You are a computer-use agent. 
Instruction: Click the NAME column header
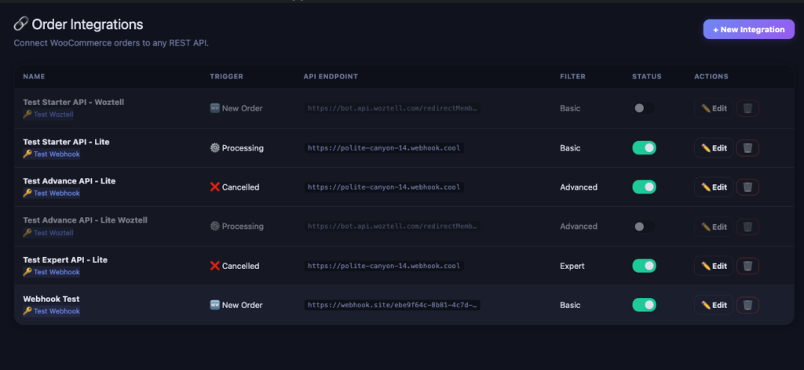pyautogui.click(x=34, y=77)
